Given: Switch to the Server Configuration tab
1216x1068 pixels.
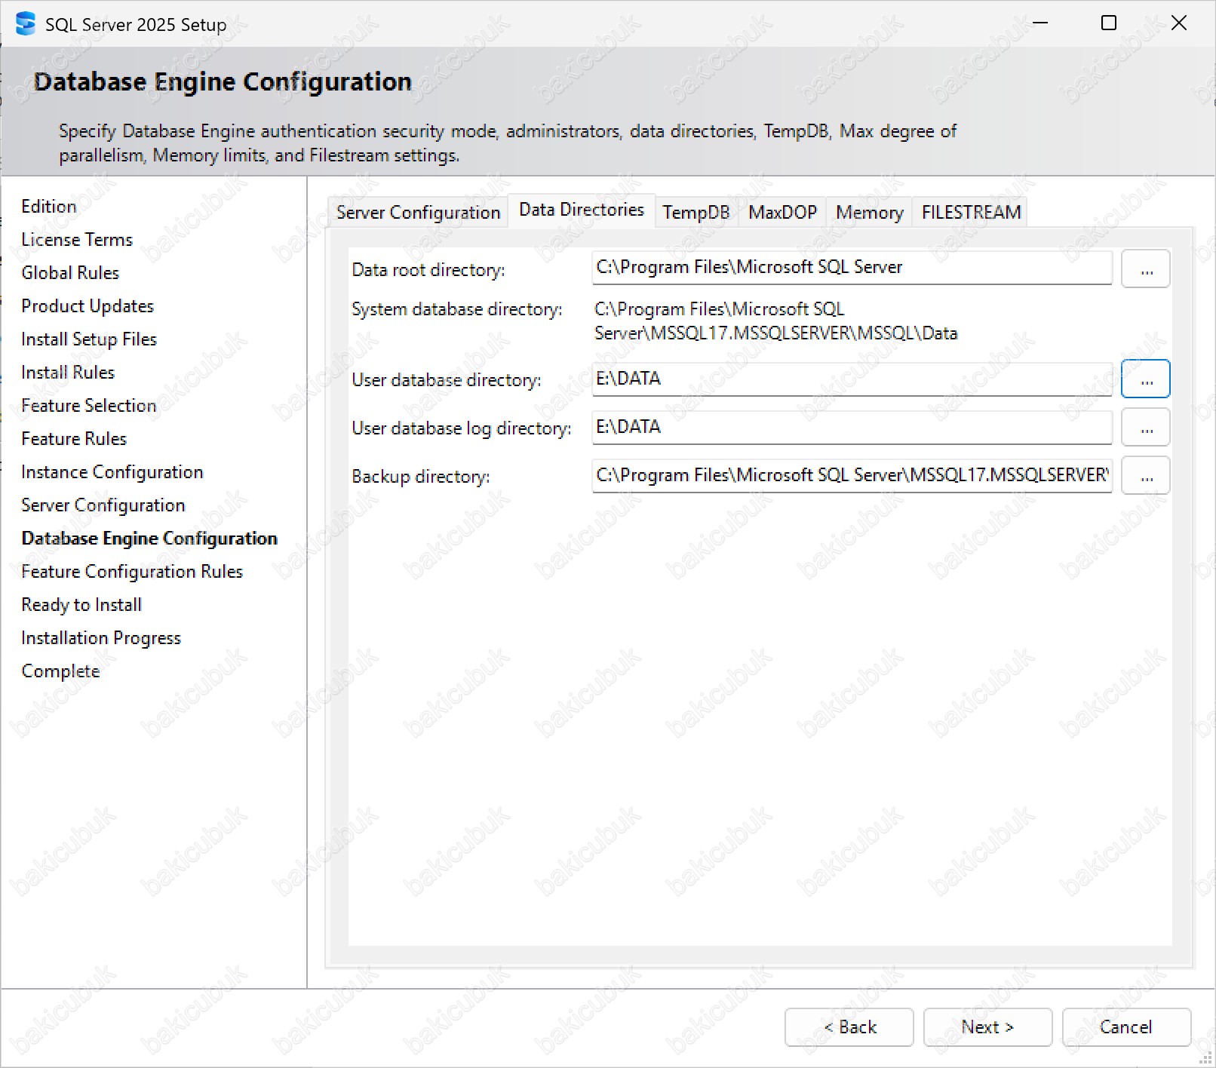Looking at the screenshot, I should [418, 213].
